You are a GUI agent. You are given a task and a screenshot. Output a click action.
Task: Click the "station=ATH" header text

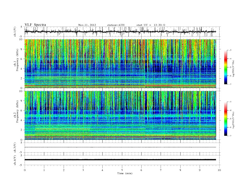click(x=116, y=25)
